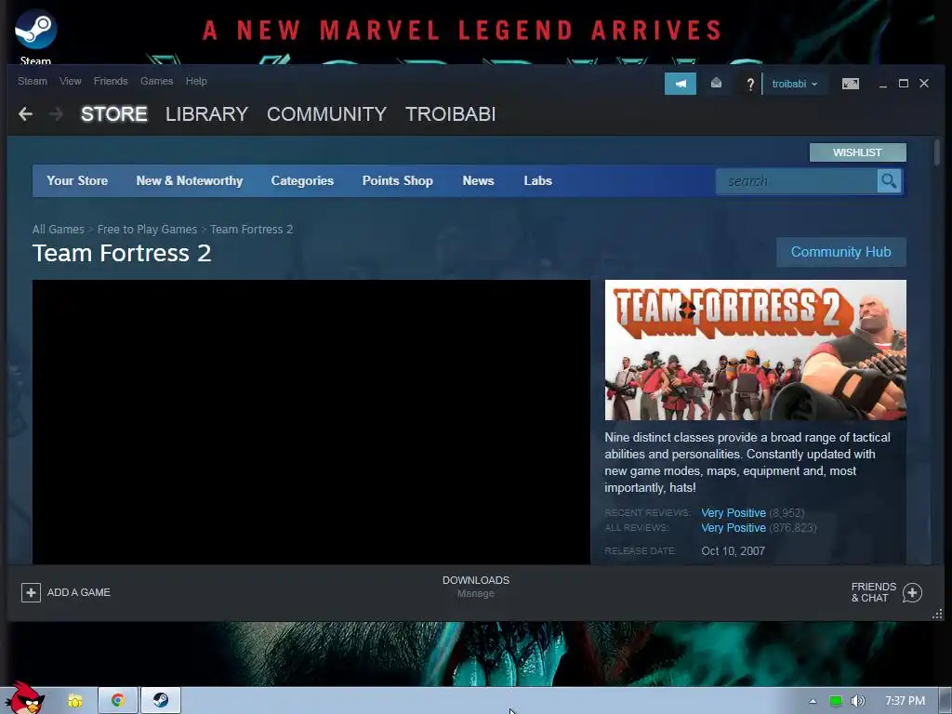Open the Friends menu
The width and height of the screenshot is (952, 714).
tap(111, 81)
